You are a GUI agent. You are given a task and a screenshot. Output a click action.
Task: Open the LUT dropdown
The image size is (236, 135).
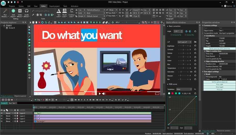tap(185, 42)
